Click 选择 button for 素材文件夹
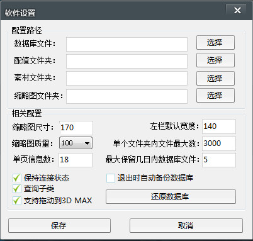The height and width of the screenshot is (241, 253). [x=215, y=78]
